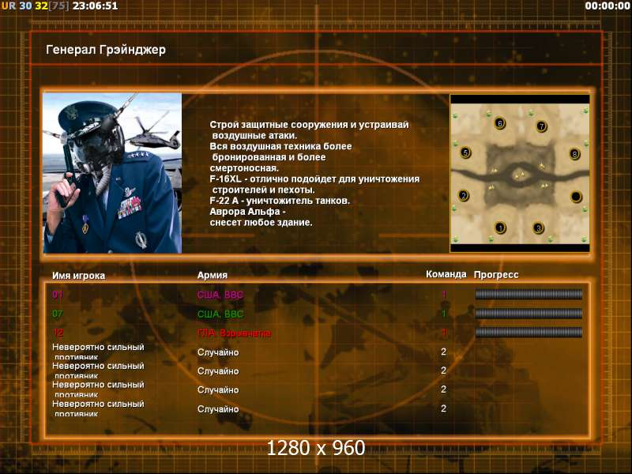The width and height of the screenshot is (632, 474).
Task: Click start position 6 on the minimap
Action: coord(500,123)
